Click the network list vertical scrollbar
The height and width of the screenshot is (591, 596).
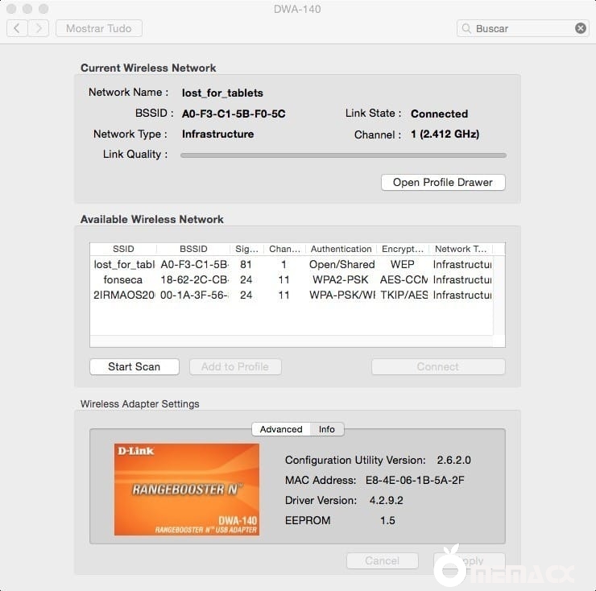point(499,298)
